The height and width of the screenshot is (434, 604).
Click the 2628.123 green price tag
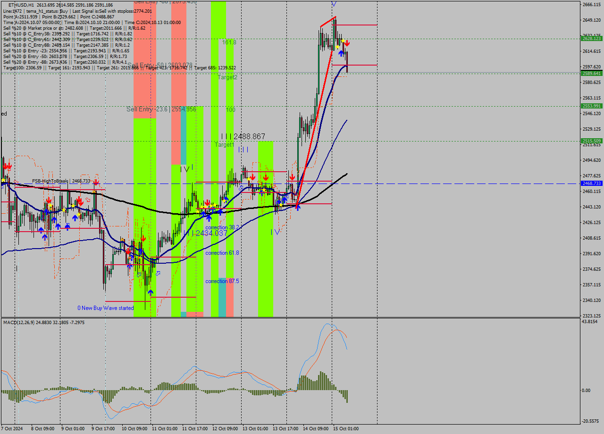pyautogui.click(x=592, y=38)
